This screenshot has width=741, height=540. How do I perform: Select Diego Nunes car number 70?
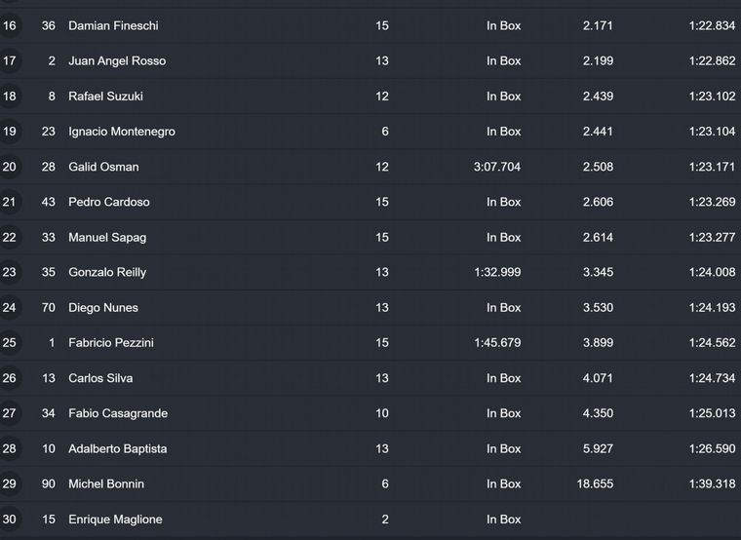click(x=48, y=308)
